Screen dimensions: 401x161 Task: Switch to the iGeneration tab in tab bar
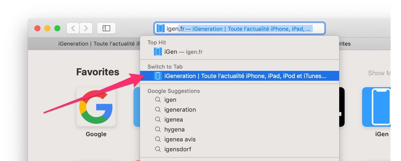(99, 44)
